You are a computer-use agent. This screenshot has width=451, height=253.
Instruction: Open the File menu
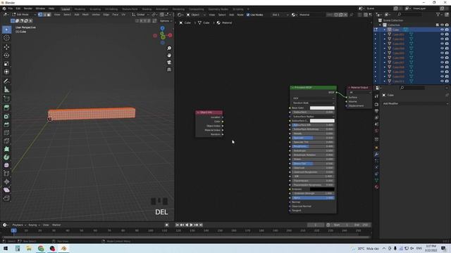(10, 8)
